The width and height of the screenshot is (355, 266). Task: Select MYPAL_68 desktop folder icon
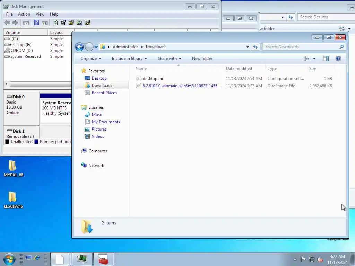click(x=13, y=169)
